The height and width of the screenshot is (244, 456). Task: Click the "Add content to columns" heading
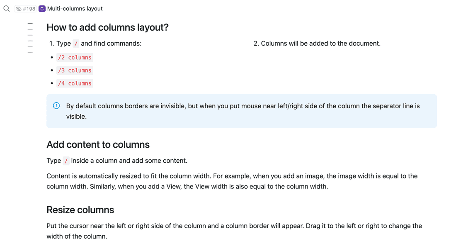point(98,144)
